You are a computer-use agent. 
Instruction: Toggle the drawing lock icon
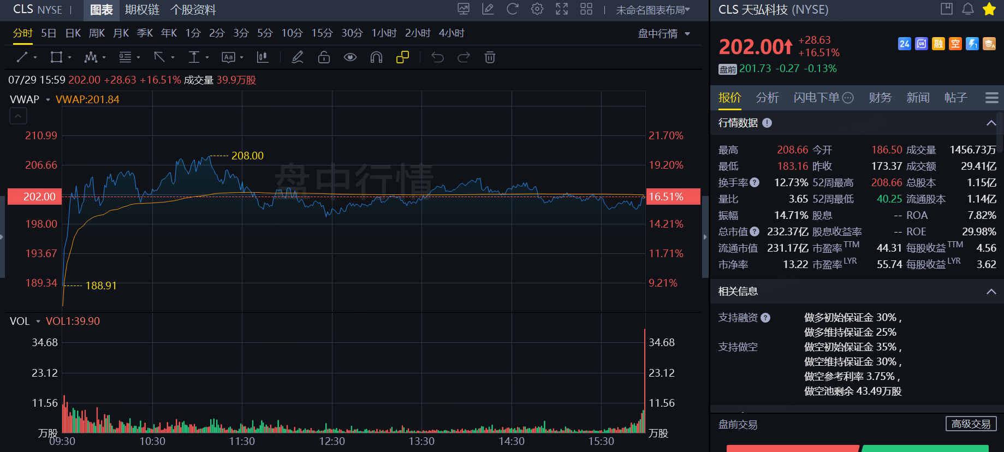tap(324, 57)
